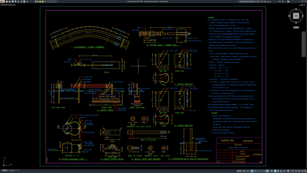
Task: Click the '7. UPPER BRACKET' drawing label
Action: point(183,84)
